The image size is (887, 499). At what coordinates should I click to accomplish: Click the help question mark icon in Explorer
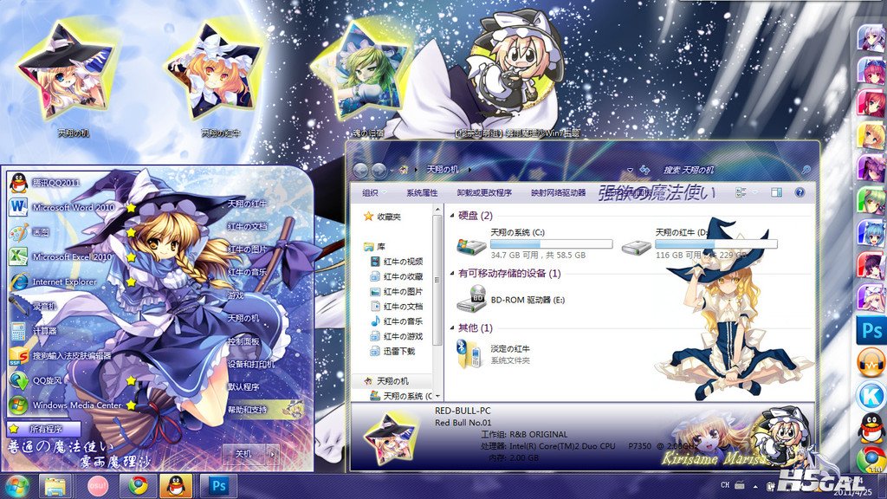click(x=800, y=192)
